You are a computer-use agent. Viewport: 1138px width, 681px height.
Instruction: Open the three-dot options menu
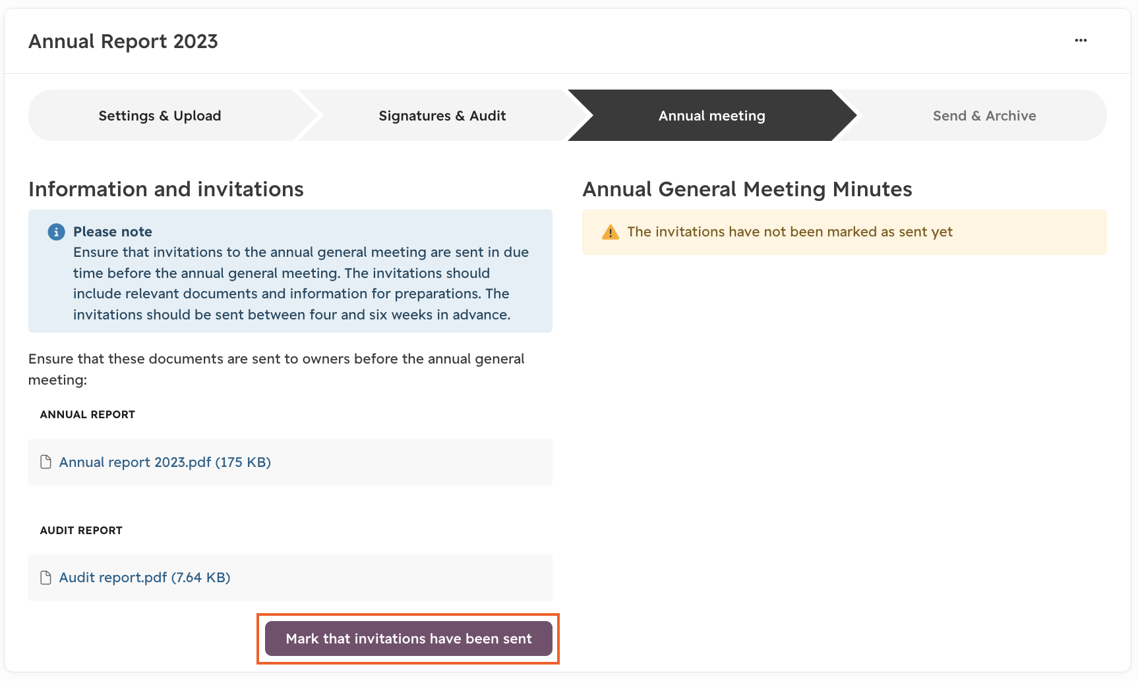point(1081,40)
